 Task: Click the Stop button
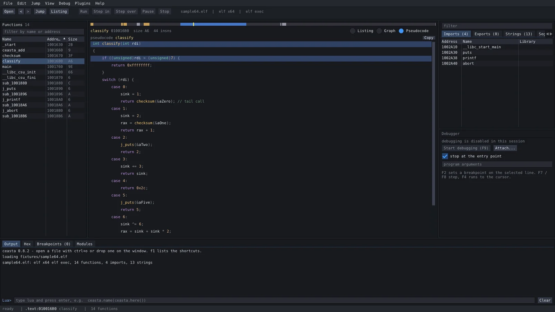(x=165, y=11)
